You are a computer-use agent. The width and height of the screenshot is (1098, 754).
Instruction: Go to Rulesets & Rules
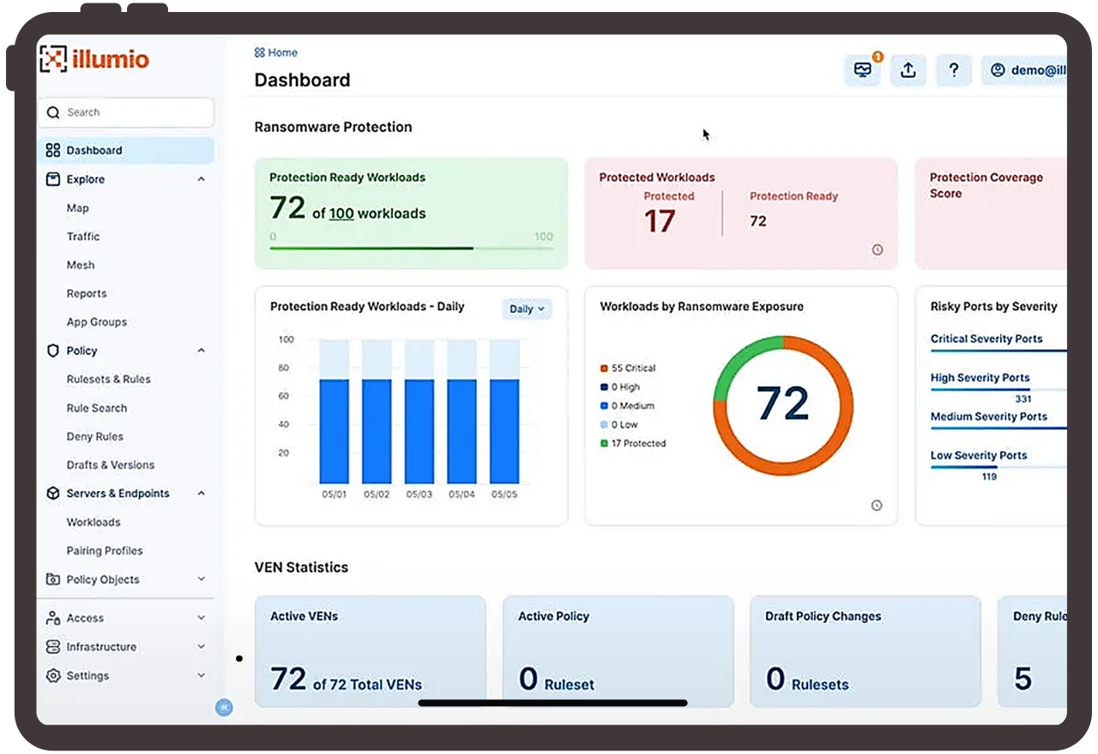[109, 379]
